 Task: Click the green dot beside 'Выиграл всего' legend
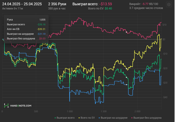pyautogui.click(x=55, y=117)
